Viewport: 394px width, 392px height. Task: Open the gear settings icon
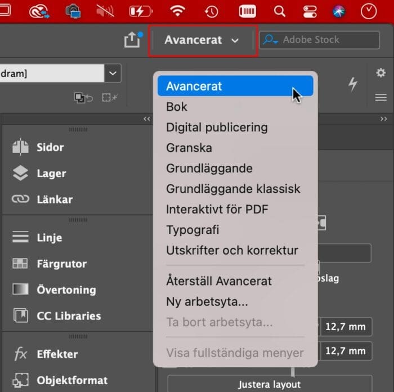380,73
